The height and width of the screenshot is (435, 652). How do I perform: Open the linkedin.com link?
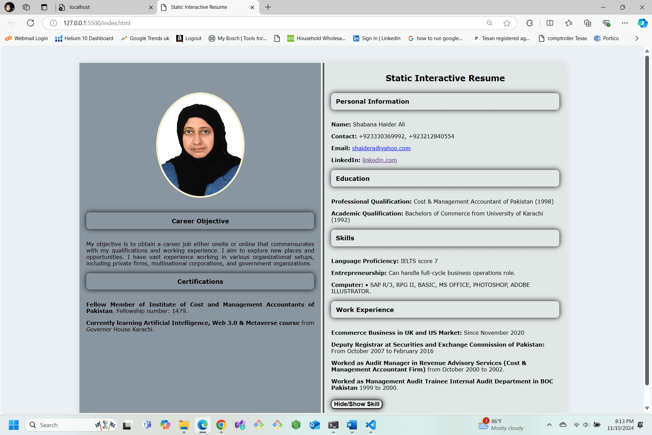[x=379, y=160]
